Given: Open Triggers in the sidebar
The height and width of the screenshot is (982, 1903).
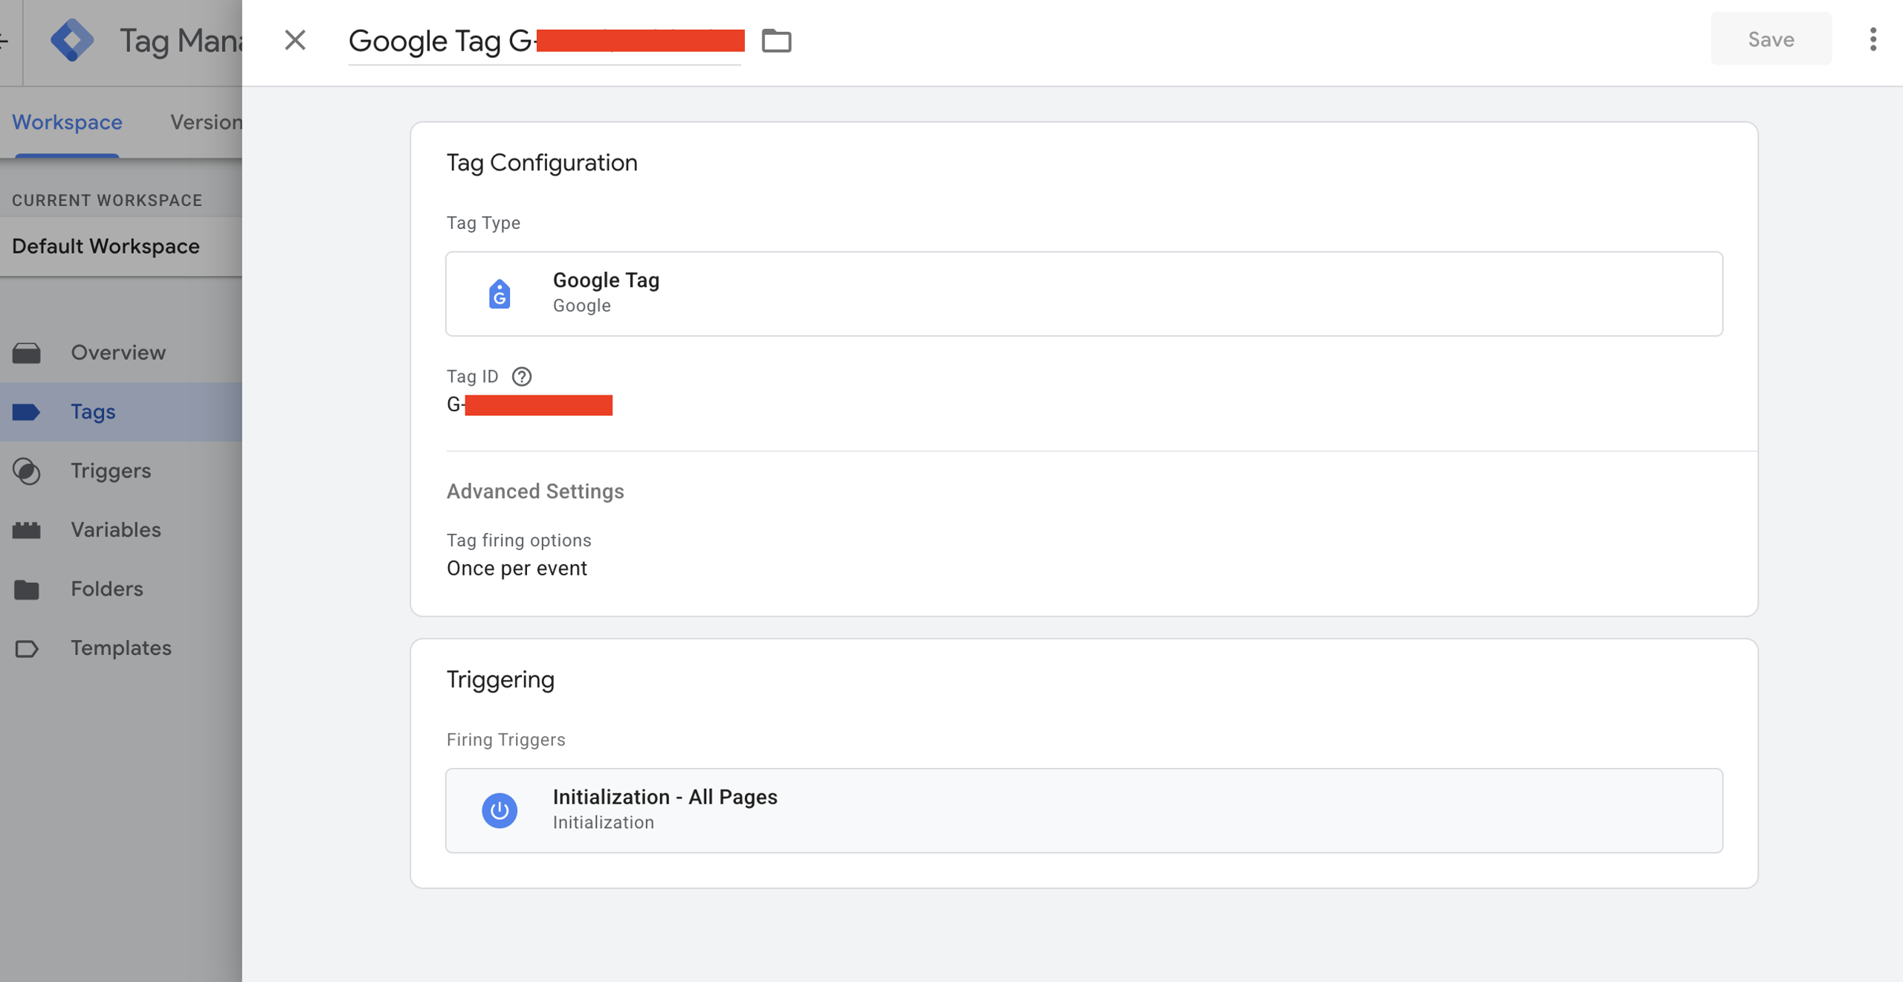Looking at the screenshot, I should pyautogui.click(x=121, y=471).
